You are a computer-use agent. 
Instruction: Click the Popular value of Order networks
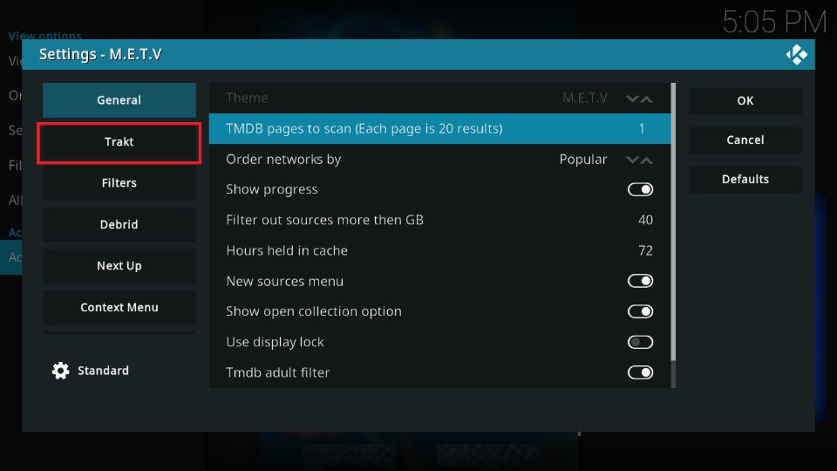click(x=583, y=159)
